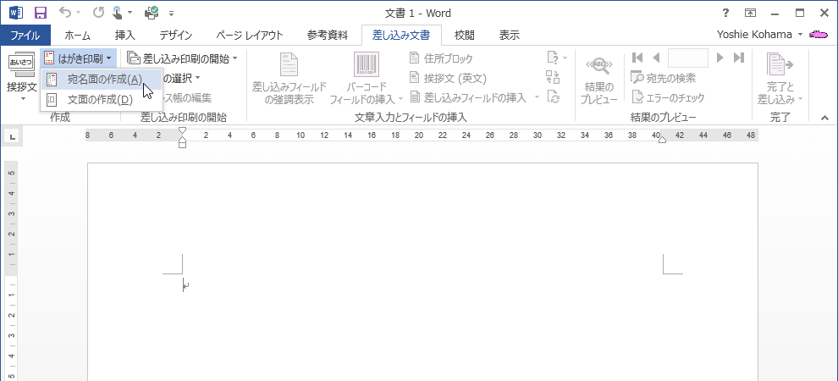Collapse the ribbon with the chevron
This screenshot has width=838, height=381.
(824, 118)
